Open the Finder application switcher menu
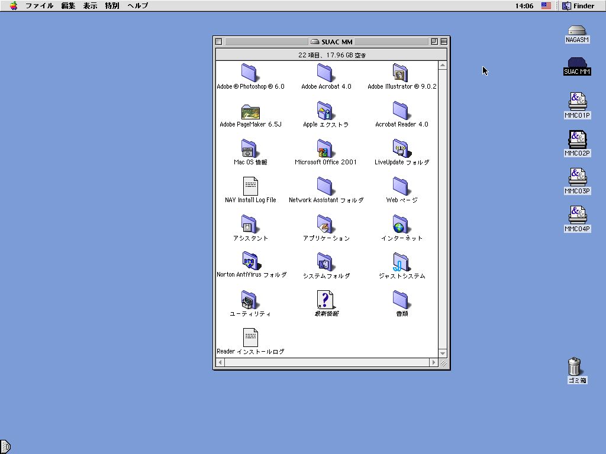606x454 pixels. tap(578, 6)
